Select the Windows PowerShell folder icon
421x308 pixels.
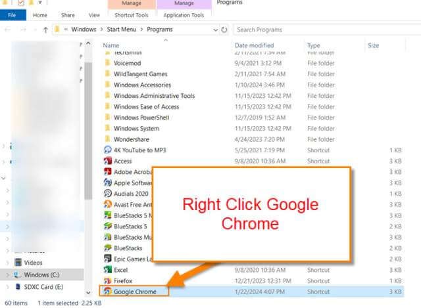tap(108, 118)
